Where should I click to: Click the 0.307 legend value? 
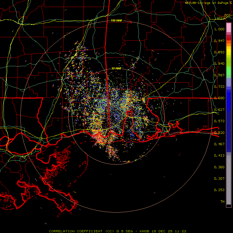[x=219, y=179]
